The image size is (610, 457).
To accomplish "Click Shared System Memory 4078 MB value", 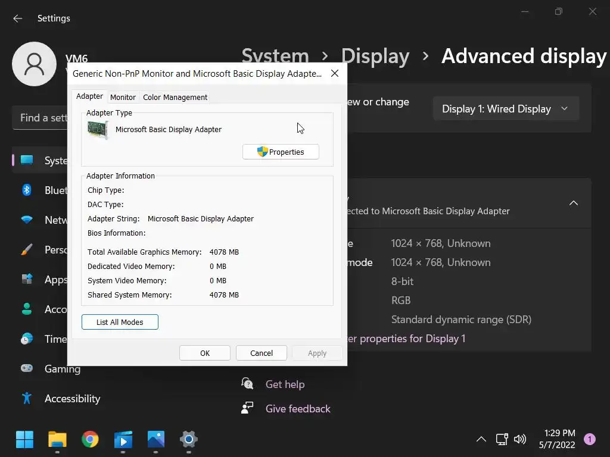I will [x=224, y=295].
